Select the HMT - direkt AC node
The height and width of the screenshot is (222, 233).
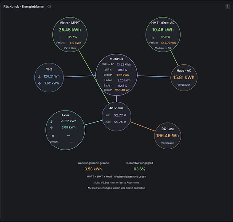pos(163,35)
